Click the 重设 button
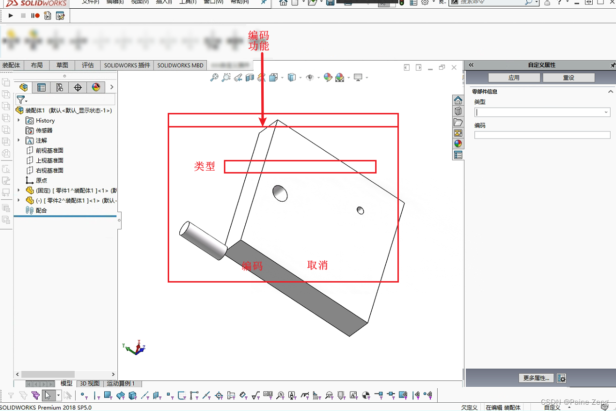616x411 pixels. (569, 78)
